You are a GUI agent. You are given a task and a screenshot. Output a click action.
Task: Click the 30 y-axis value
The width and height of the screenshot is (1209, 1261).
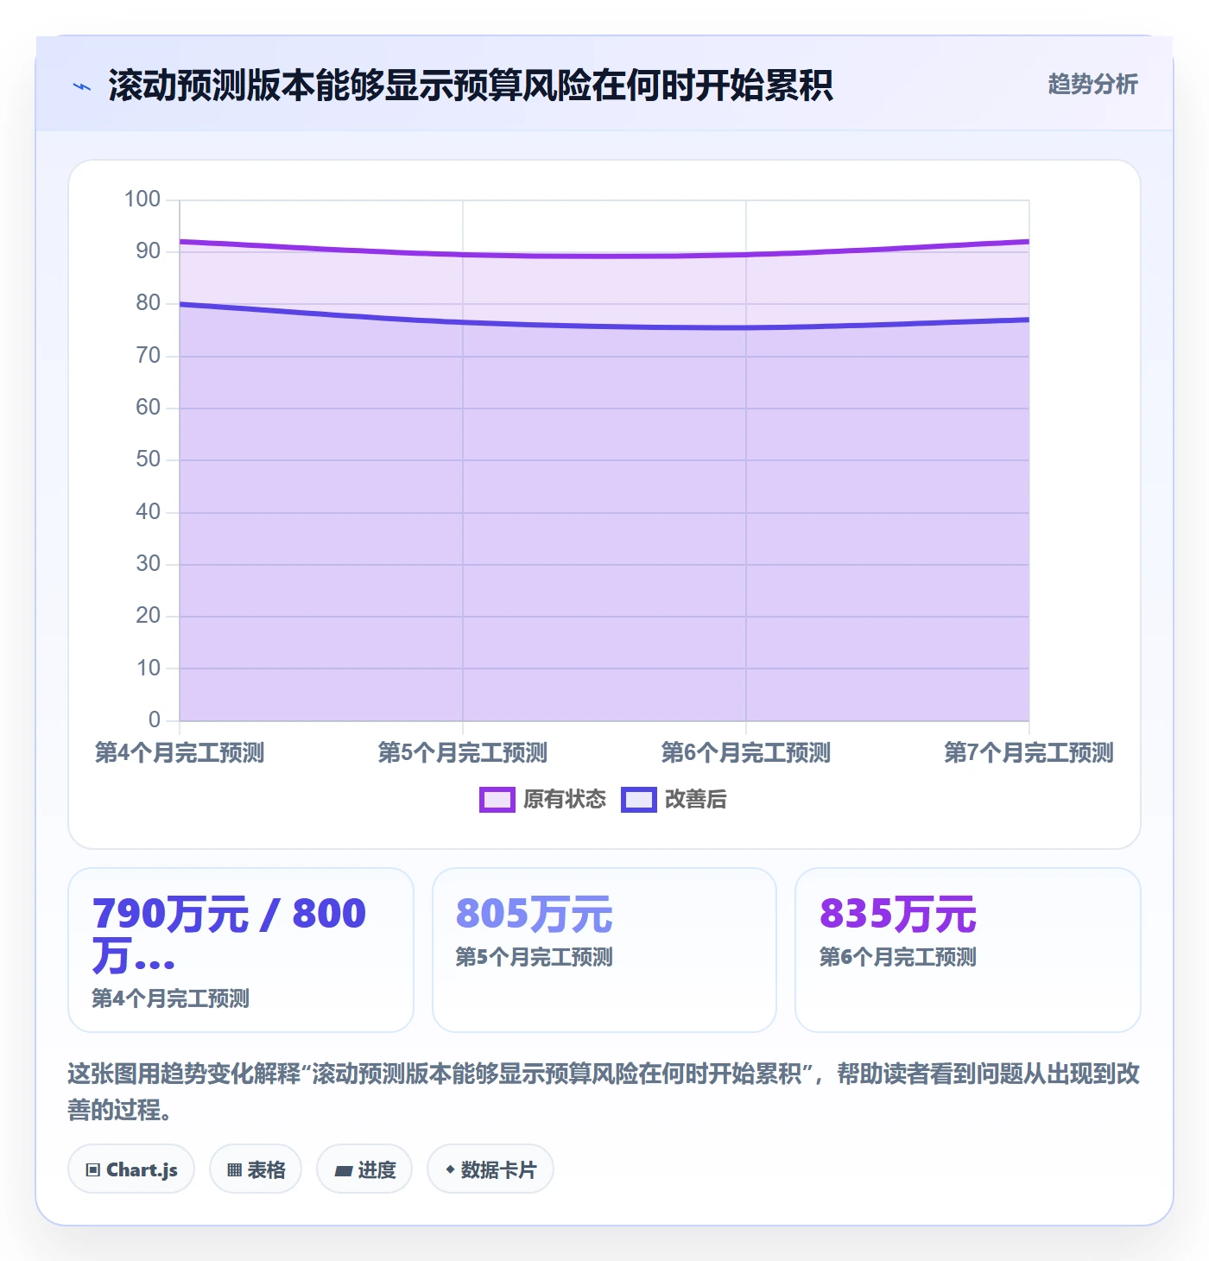tap(149, 564)
